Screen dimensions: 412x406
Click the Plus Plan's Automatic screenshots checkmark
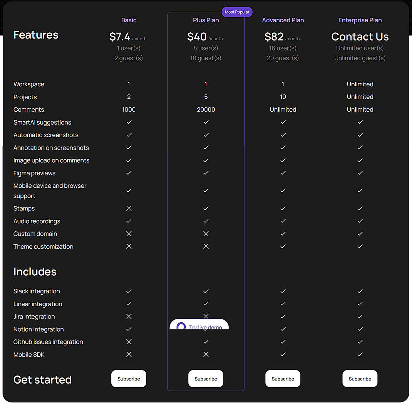click(206, 135)
